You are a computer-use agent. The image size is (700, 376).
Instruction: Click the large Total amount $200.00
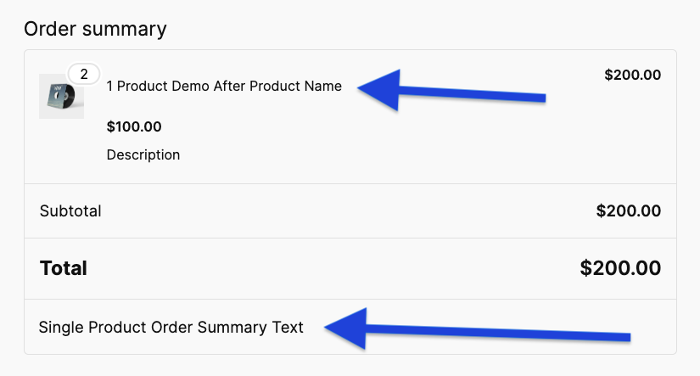coord(620,268)
